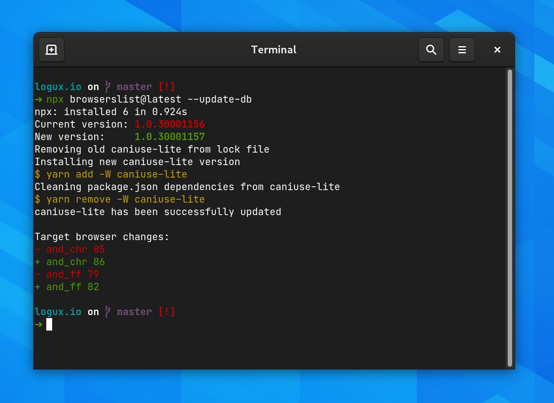Screen dimensions: 554x403
Task: Close the Terminal window
Action: pyautogui.click(x=497, y=50)
